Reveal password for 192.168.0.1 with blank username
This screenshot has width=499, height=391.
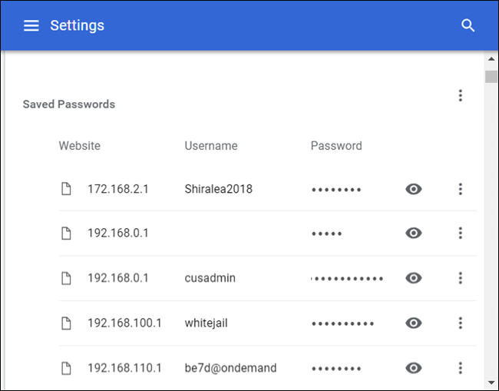pos(414,234)
